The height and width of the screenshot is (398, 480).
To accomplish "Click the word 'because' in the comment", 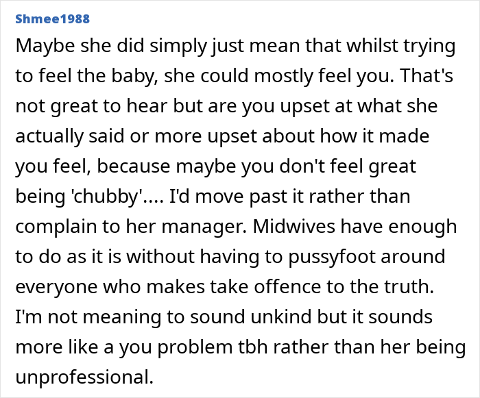I will pyautogui.click(x=134, y=166).
